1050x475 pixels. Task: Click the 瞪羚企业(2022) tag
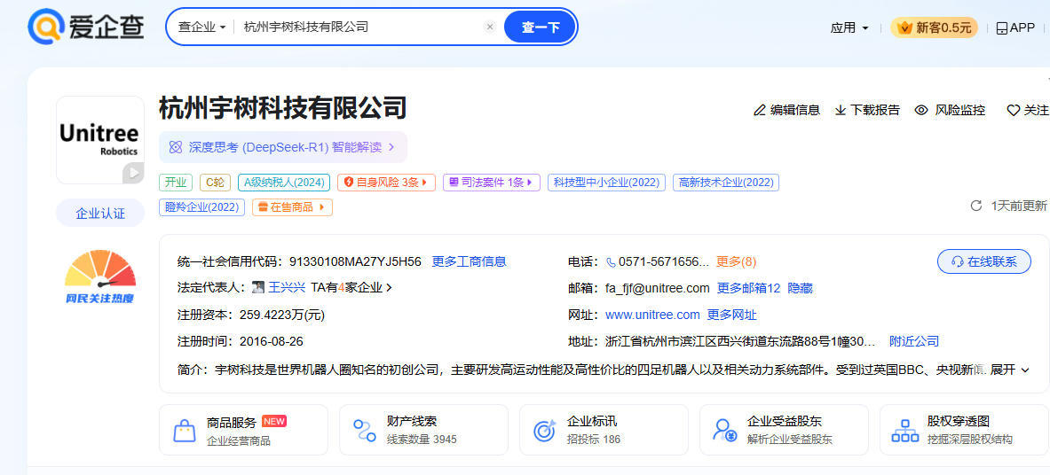pos(201,207)
